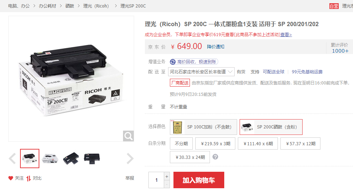
Task: Select SP 100C加粉 (不含鼓) option
Action: point(204,127)
